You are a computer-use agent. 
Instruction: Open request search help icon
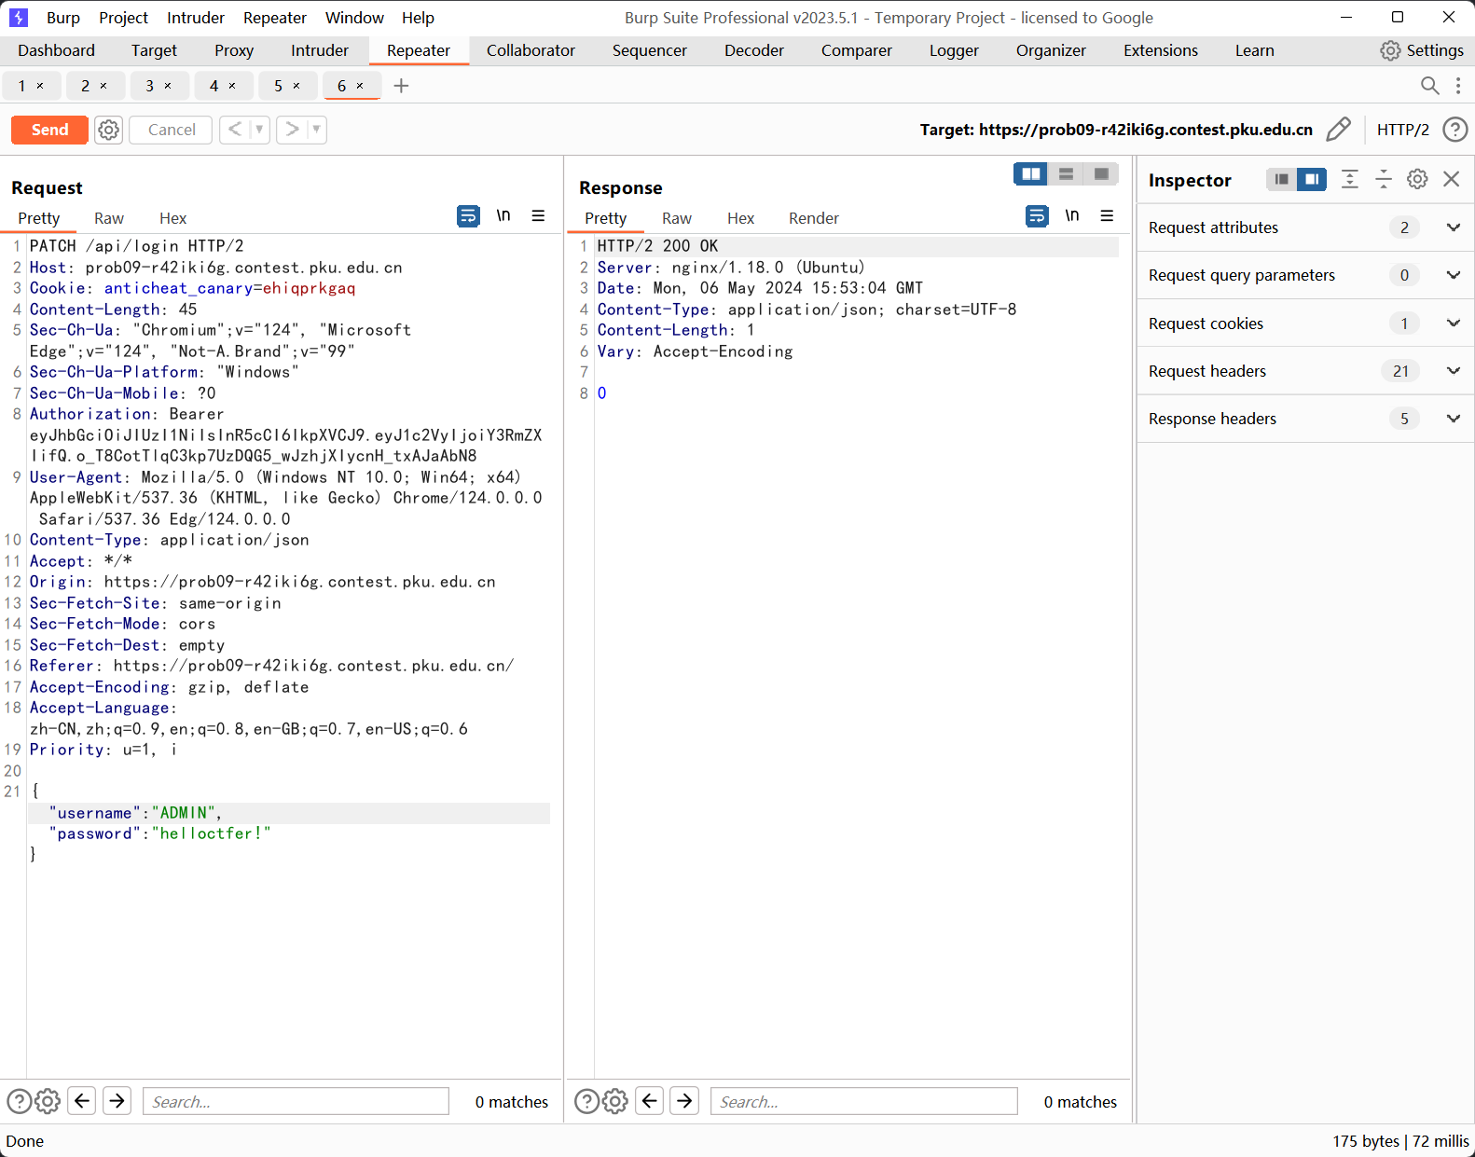tap(19, 1101)
